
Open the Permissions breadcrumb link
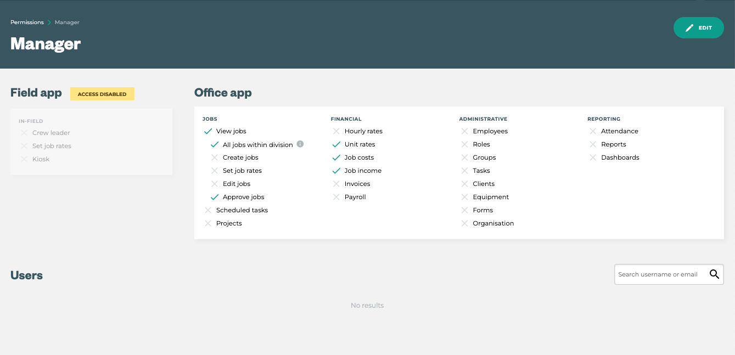tap(27, 22)
